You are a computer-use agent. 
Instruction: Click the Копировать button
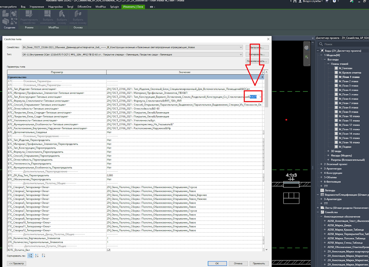(x=257, y=55)
